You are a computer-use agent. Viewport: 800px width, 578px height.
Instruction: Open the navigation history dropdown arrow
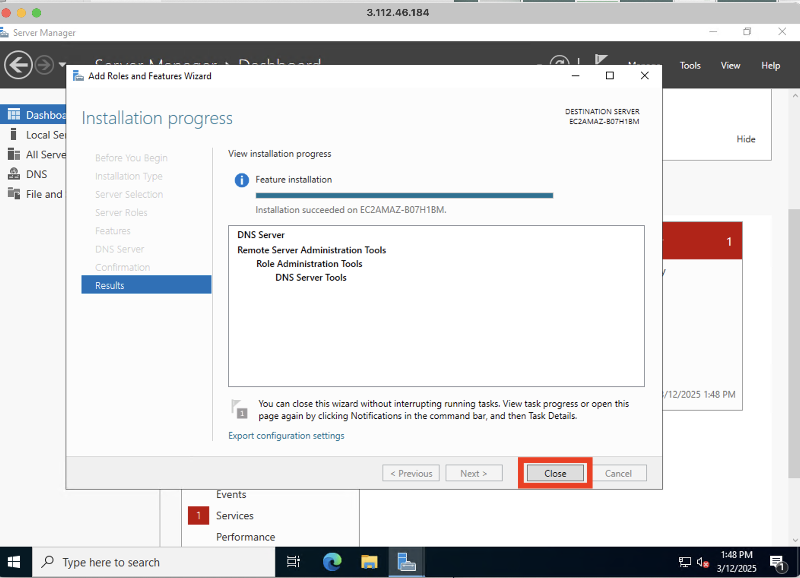tap(62, 65)
